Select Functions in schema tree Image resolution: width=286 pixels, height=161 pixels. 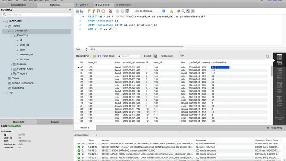(x=18, y=88)
